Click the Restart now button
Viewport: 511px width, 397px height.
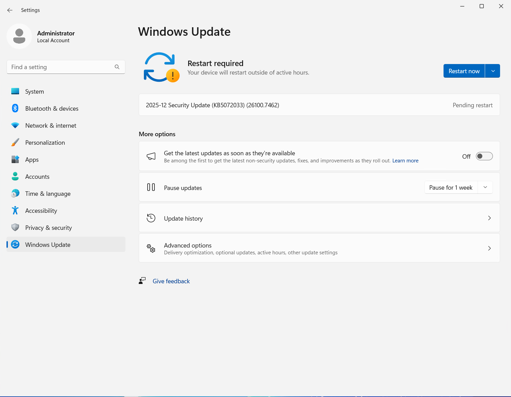[464, 71]
